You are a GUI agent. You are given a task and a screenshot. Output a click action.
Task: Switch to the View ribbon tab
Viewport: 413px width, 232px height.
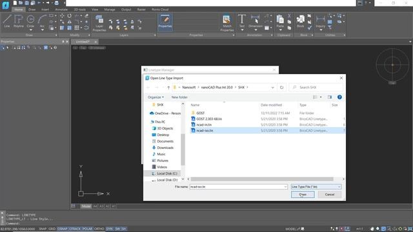pyautogui.click(x=95, y=10)
